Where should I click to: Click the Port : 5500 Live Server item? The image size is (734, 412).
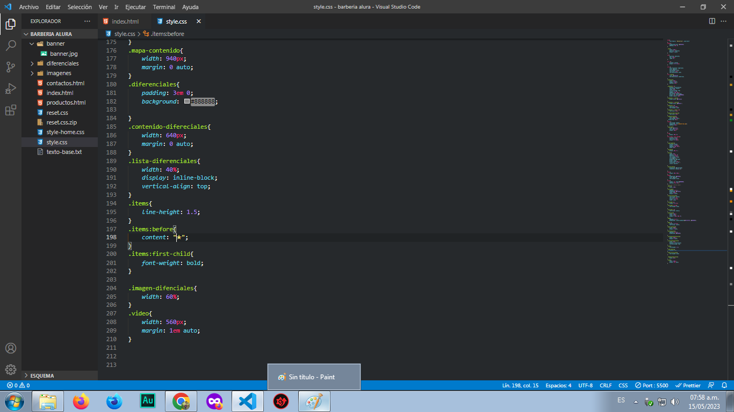651,385
